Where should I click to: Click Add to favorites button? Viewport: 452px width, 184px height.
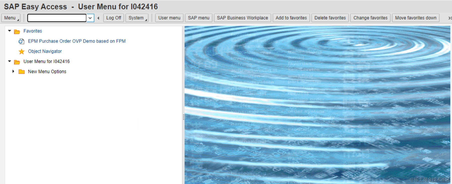pyautogui.click(x=291, y=18)
